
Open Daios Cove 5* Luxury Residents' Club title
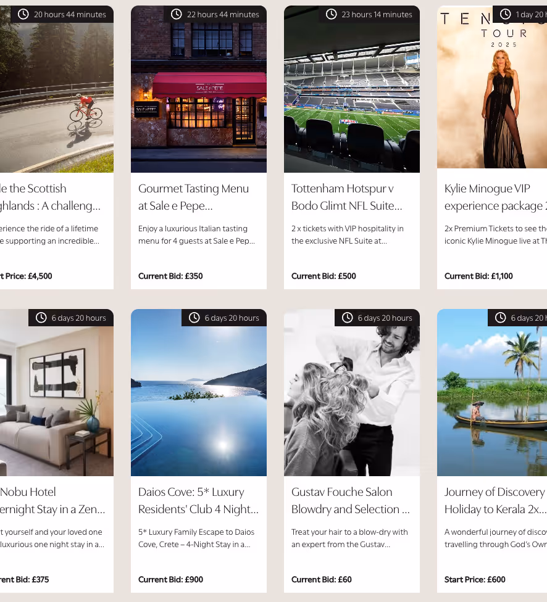point(198,500)
